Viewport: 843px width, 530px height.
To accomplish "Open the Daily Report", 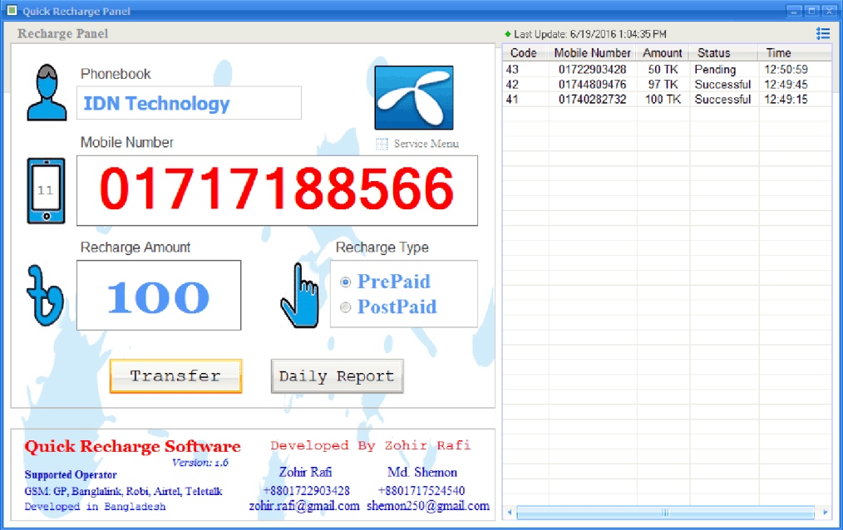I will (337, 376).
